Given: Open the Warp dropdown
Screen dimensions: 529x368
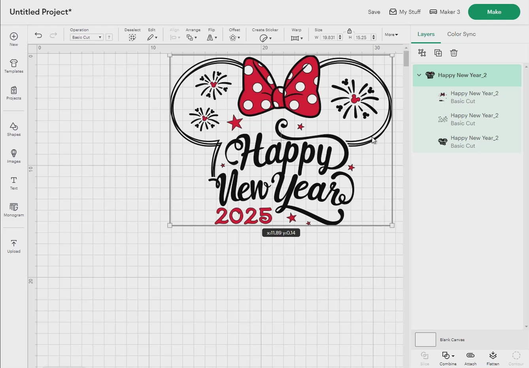Looking at the screenshot, I should [297, 38].
